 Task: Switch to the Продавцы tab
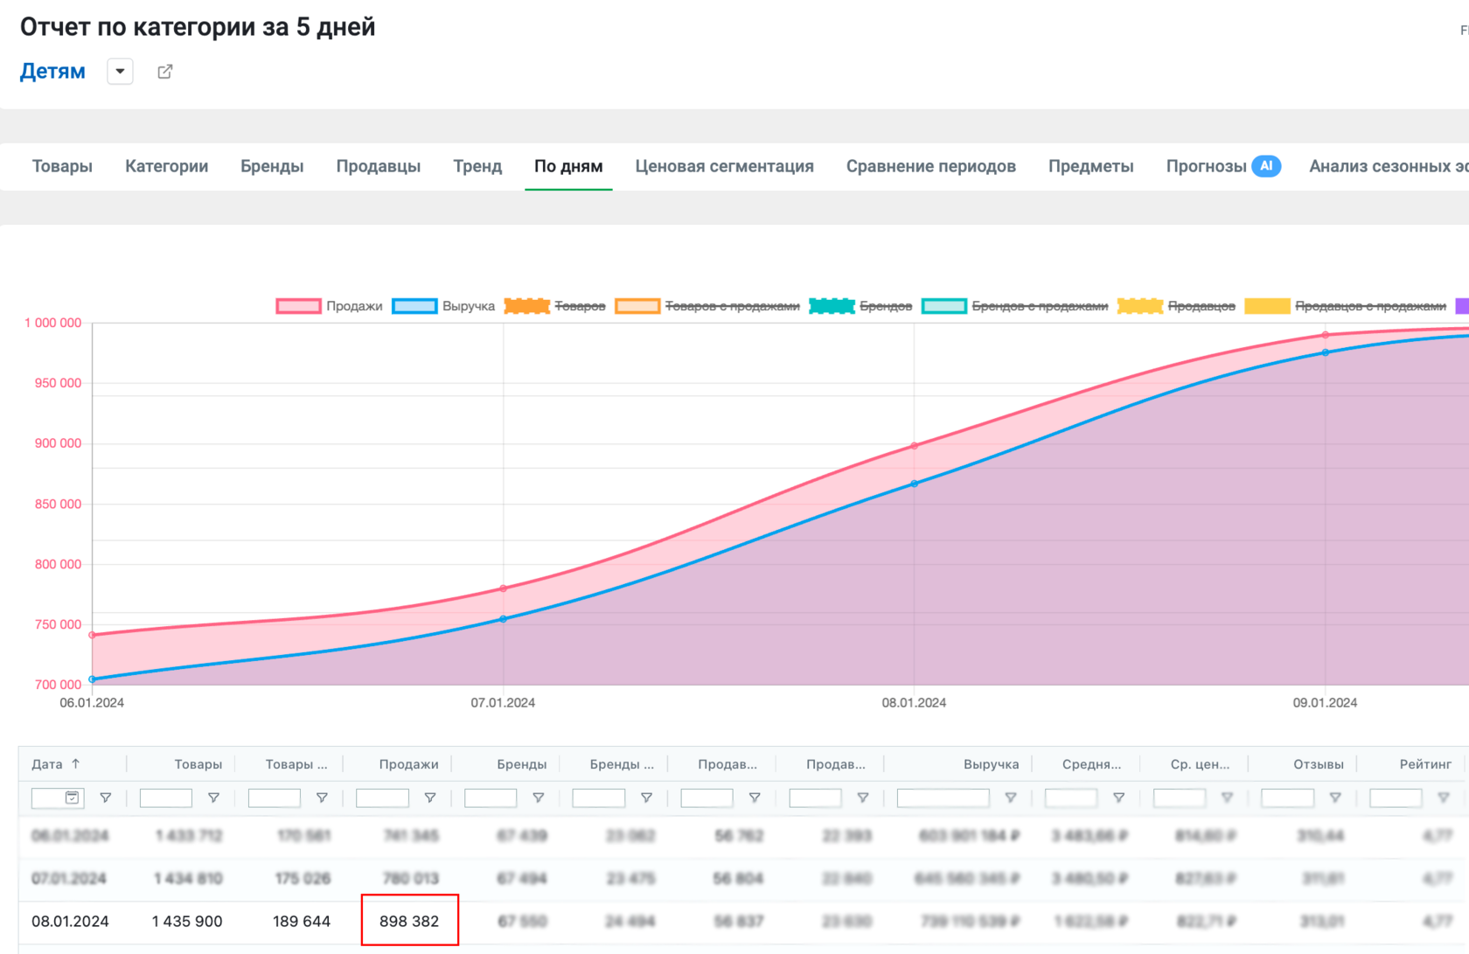click(x=379, y=166)
